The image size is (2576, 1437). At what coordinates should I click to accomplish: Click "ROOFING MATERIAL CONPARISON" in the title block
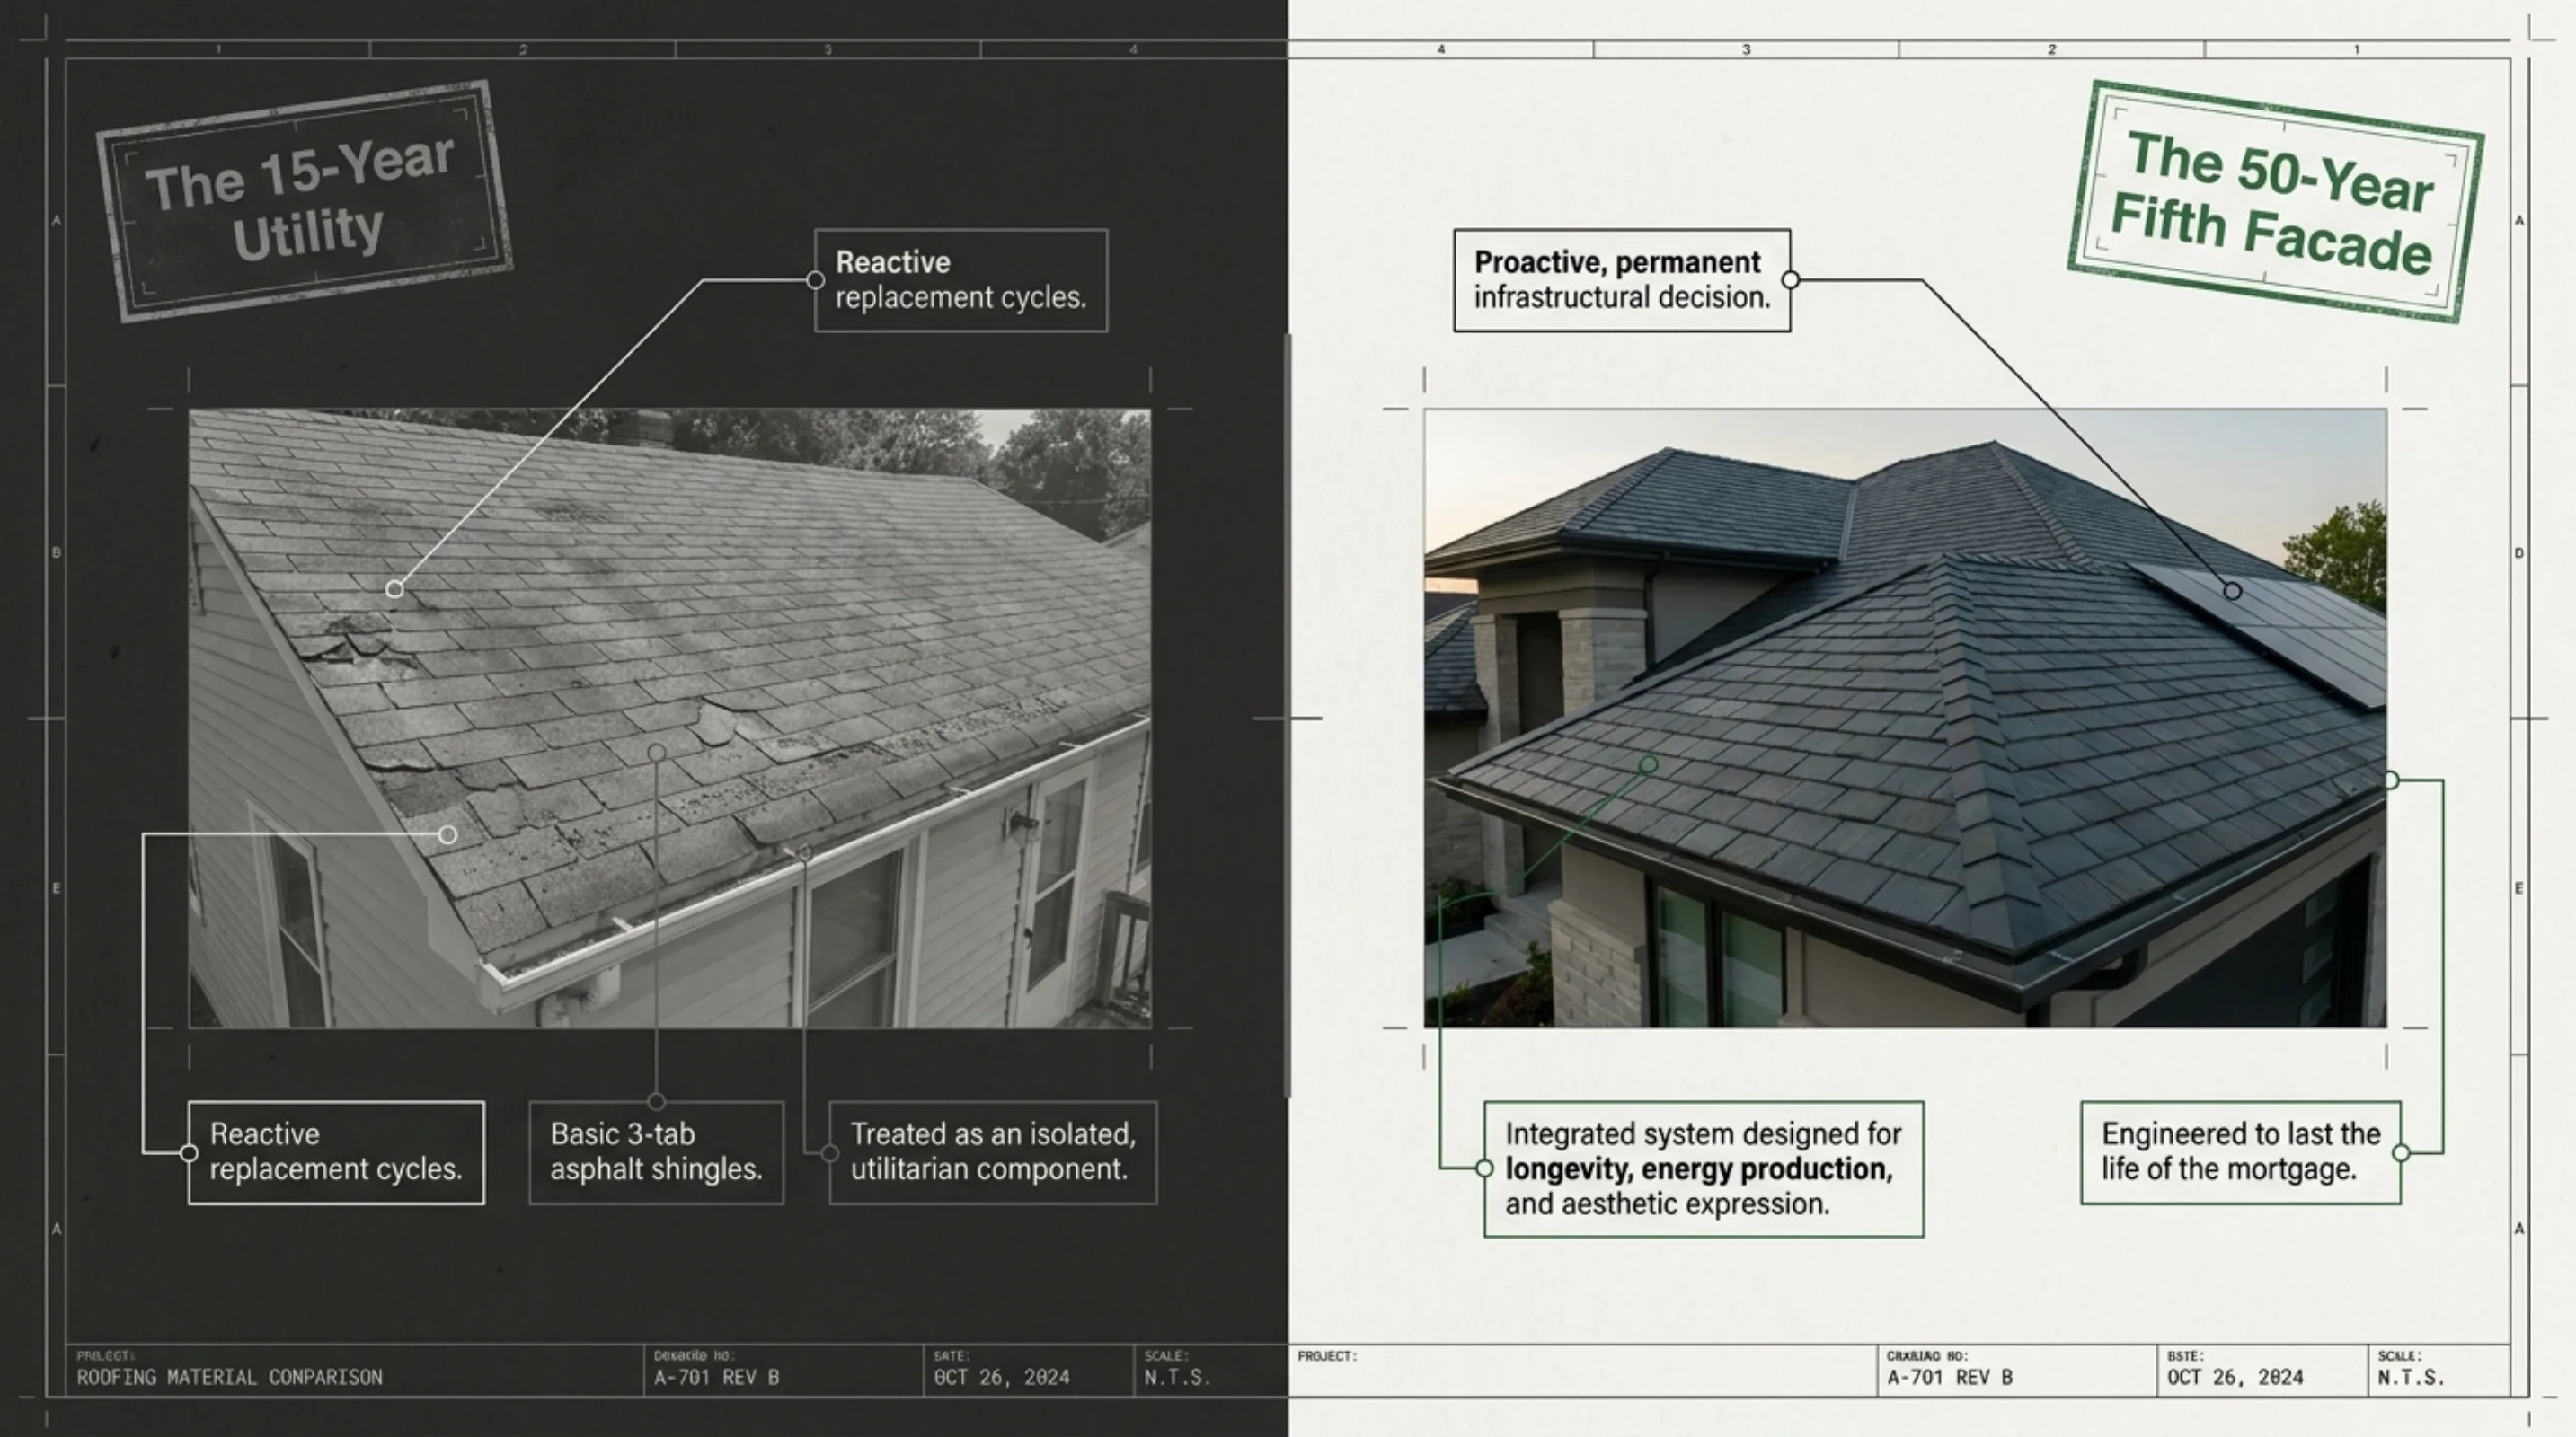coord(230,1377)
